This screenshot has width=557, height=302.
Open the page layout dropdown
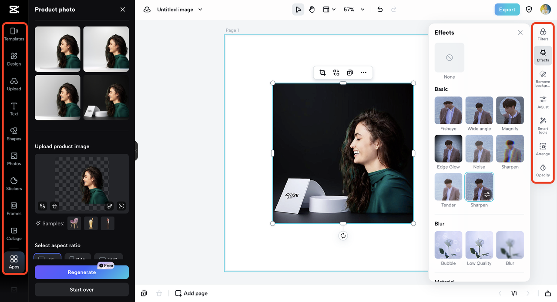pyautogui.click(x=329, y=10)
